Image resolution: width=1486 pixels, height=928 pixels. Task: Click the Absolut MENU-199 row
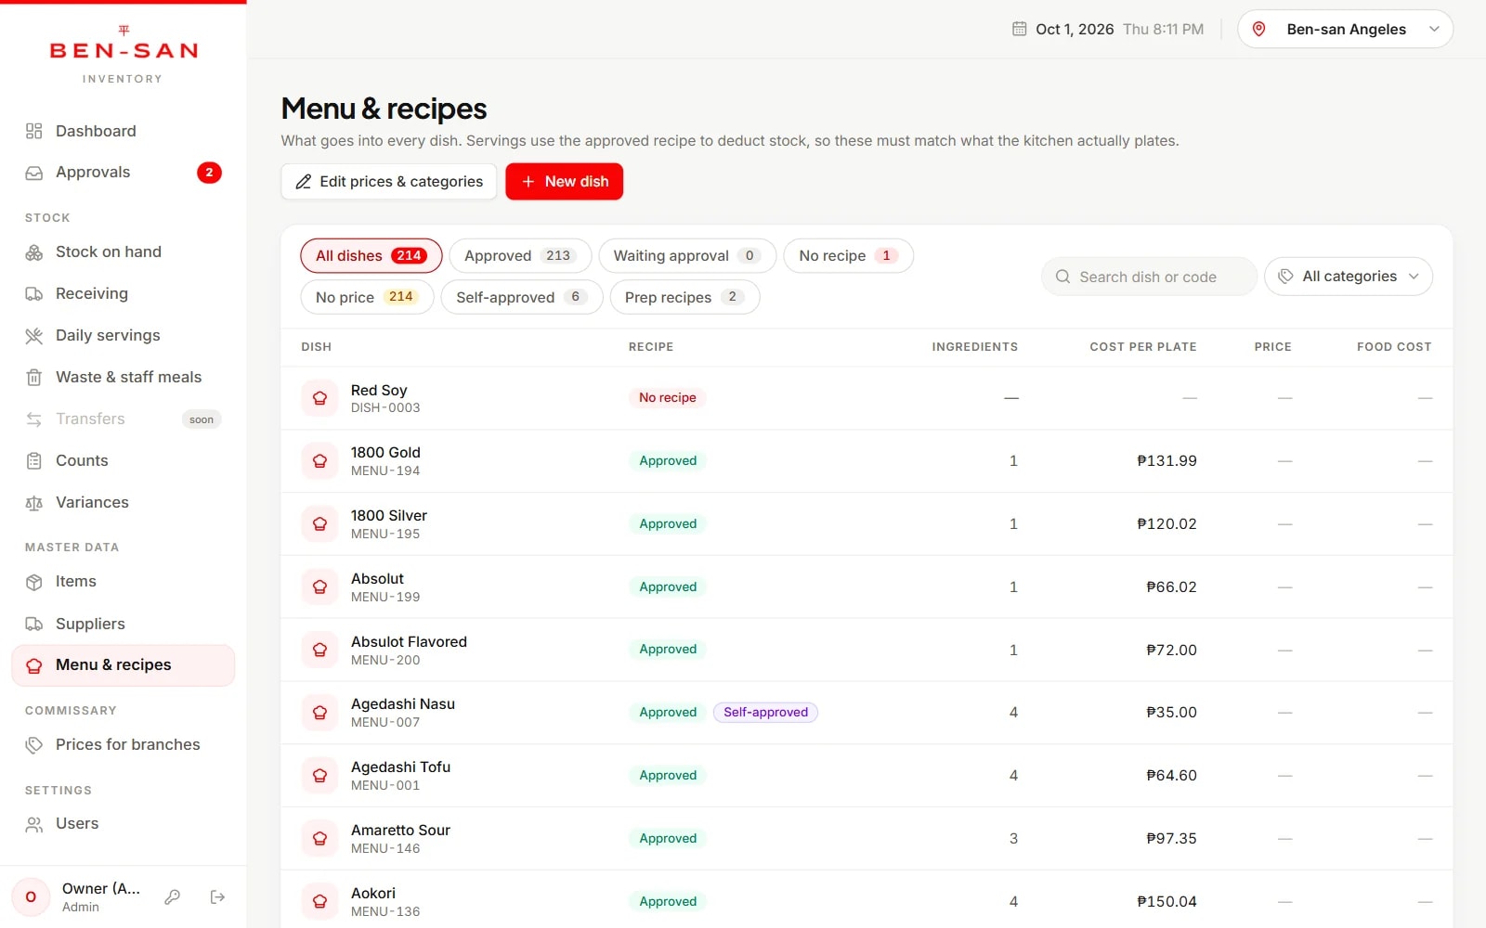coord(867,587)
